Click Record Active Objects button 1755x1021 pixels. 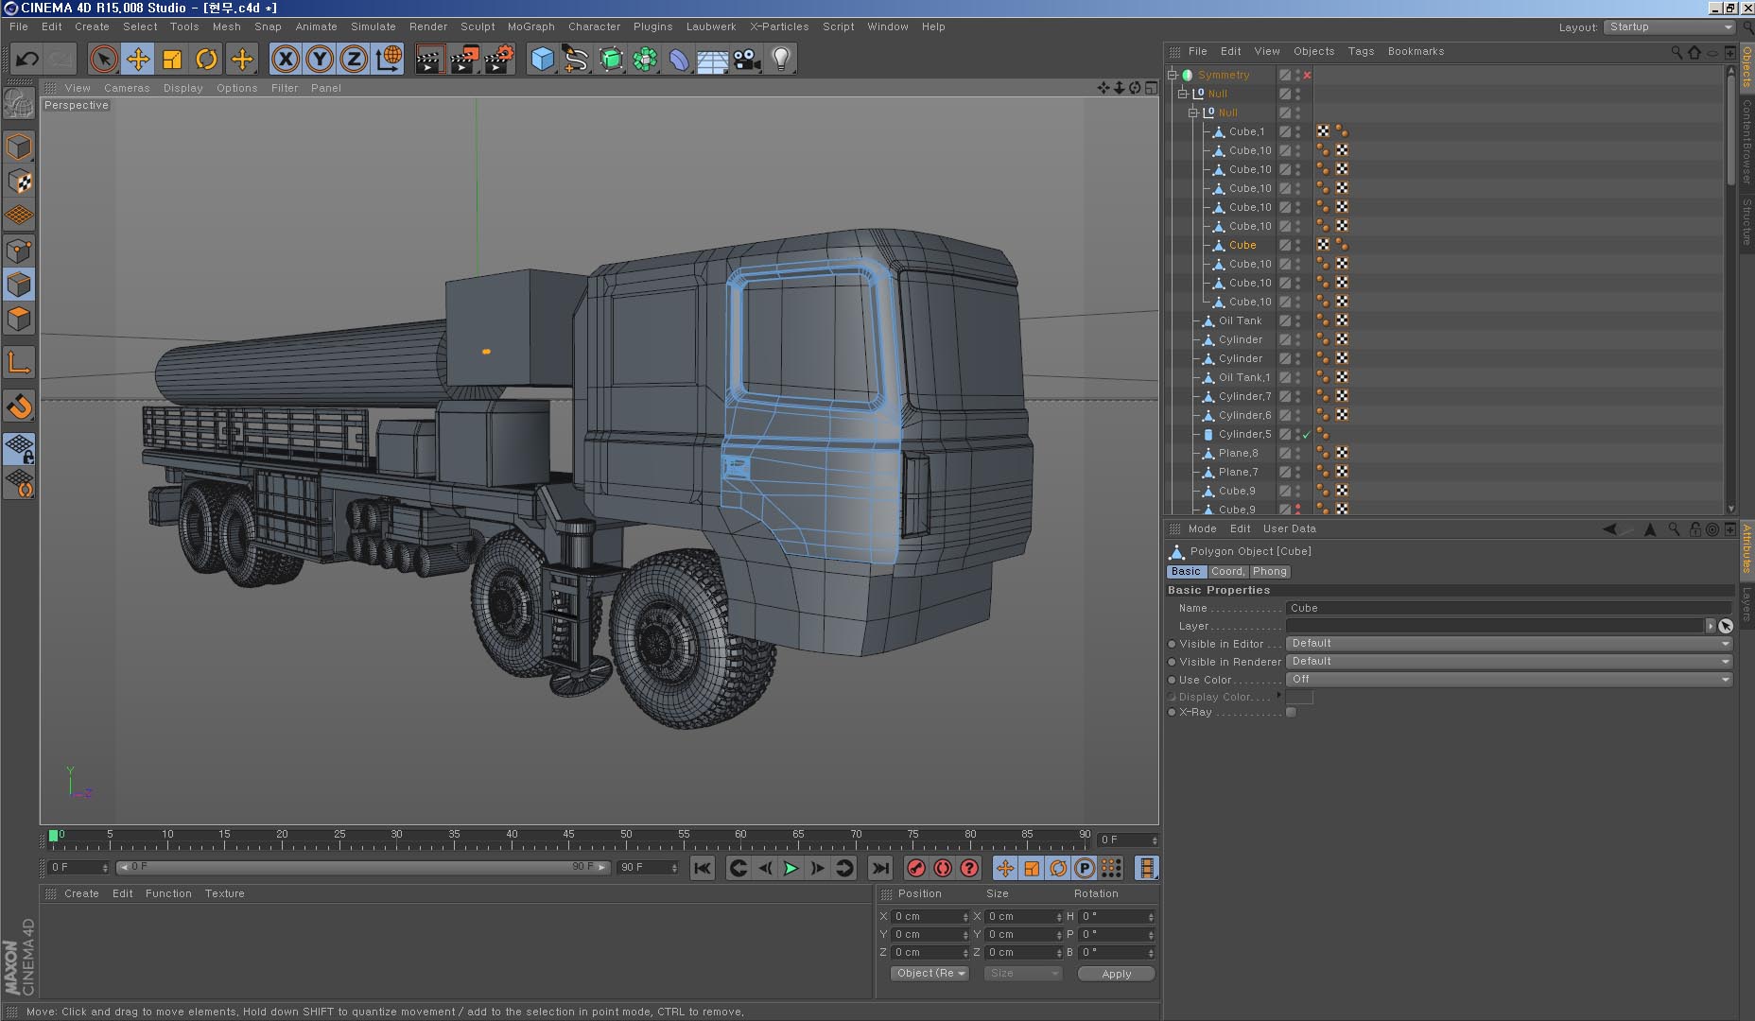tap(915, 868)
